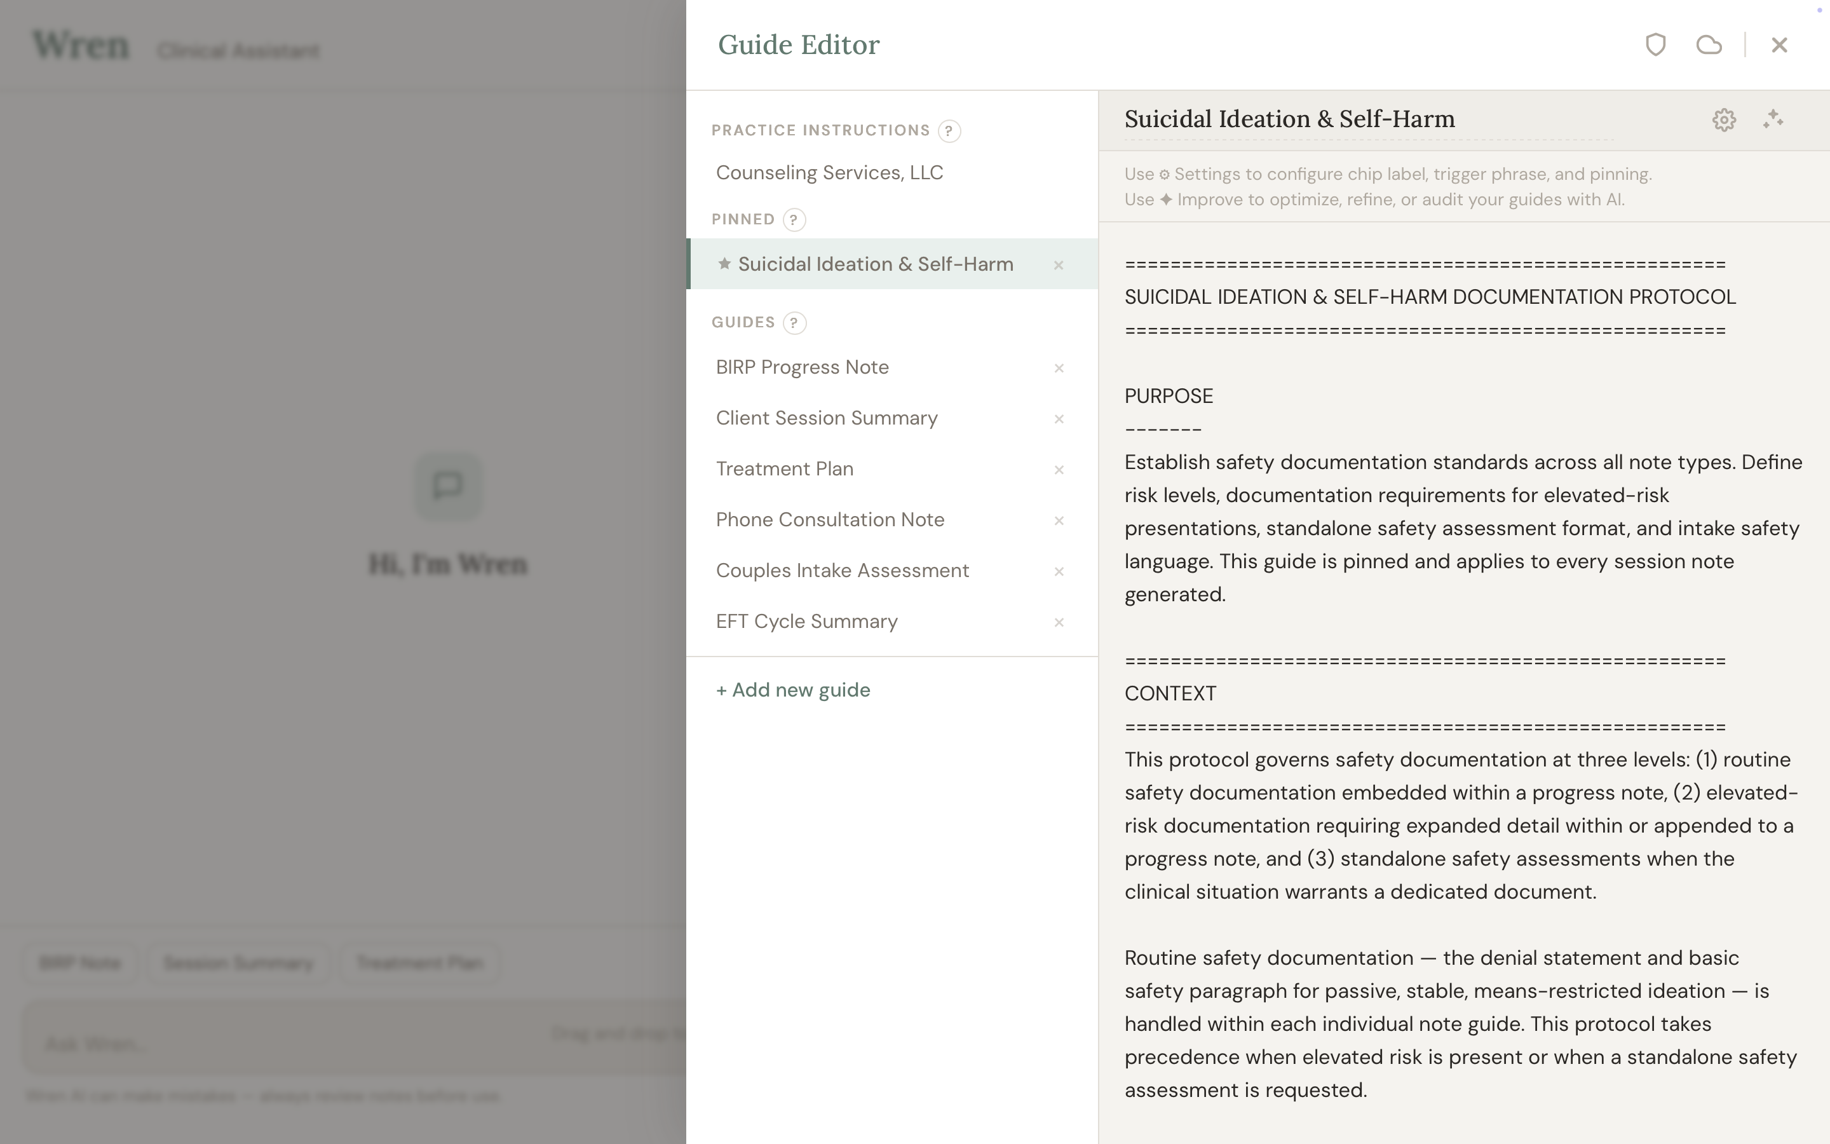Image resolution: width=1830 pixels, height=1144 pixels.
Task: Show help for Guides section
Action: 794,323
